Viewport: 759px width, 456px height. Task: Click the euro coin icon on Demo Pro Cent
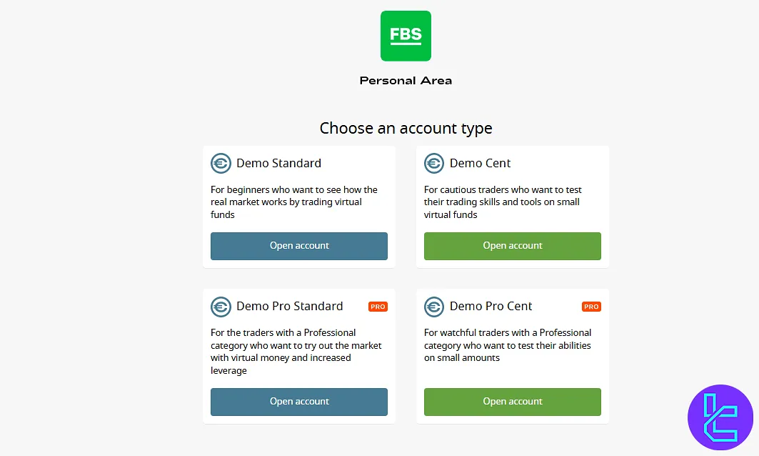434,307
